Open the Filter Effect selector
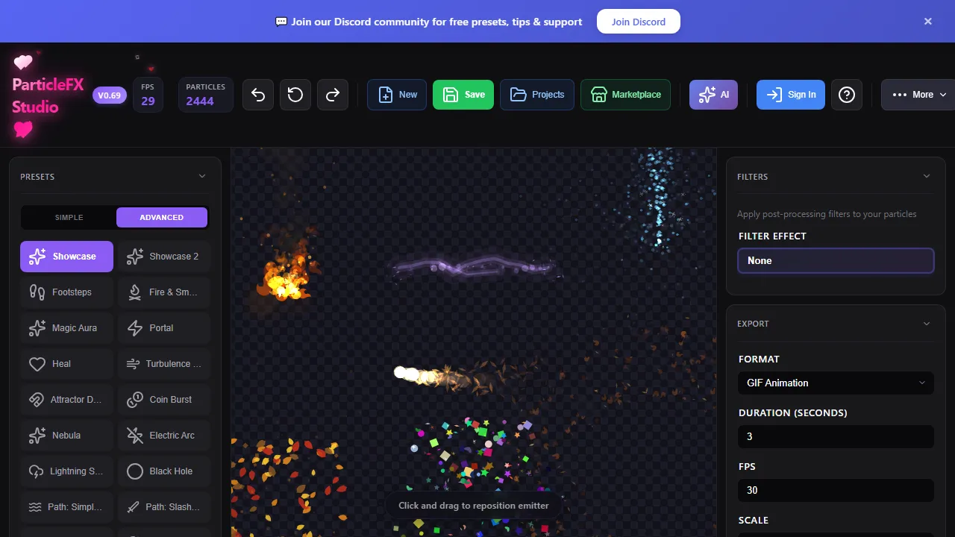The height and width of the screenshot is (537, 955). 835,260
